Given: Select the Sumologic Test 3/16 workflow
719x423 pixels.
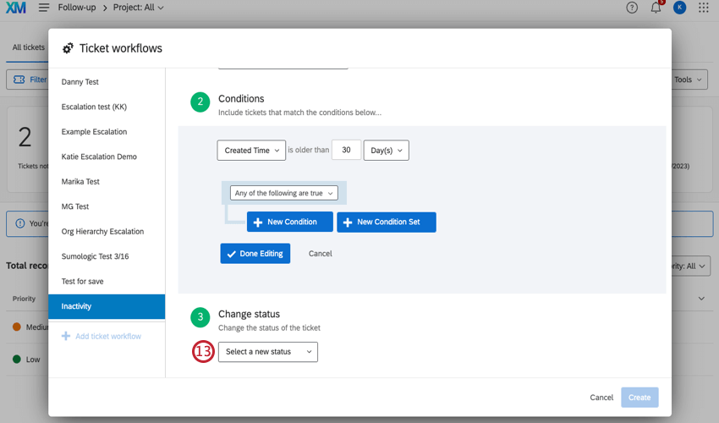Looking at the screenshot, I should click(x=107, y=256).
